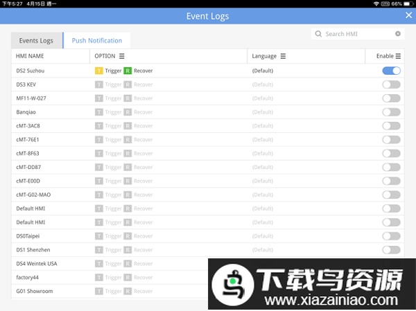The image size is (416, 311).
Task: Click the Recover icon in cMT-G02-MAO row
Action: [128, 195]
